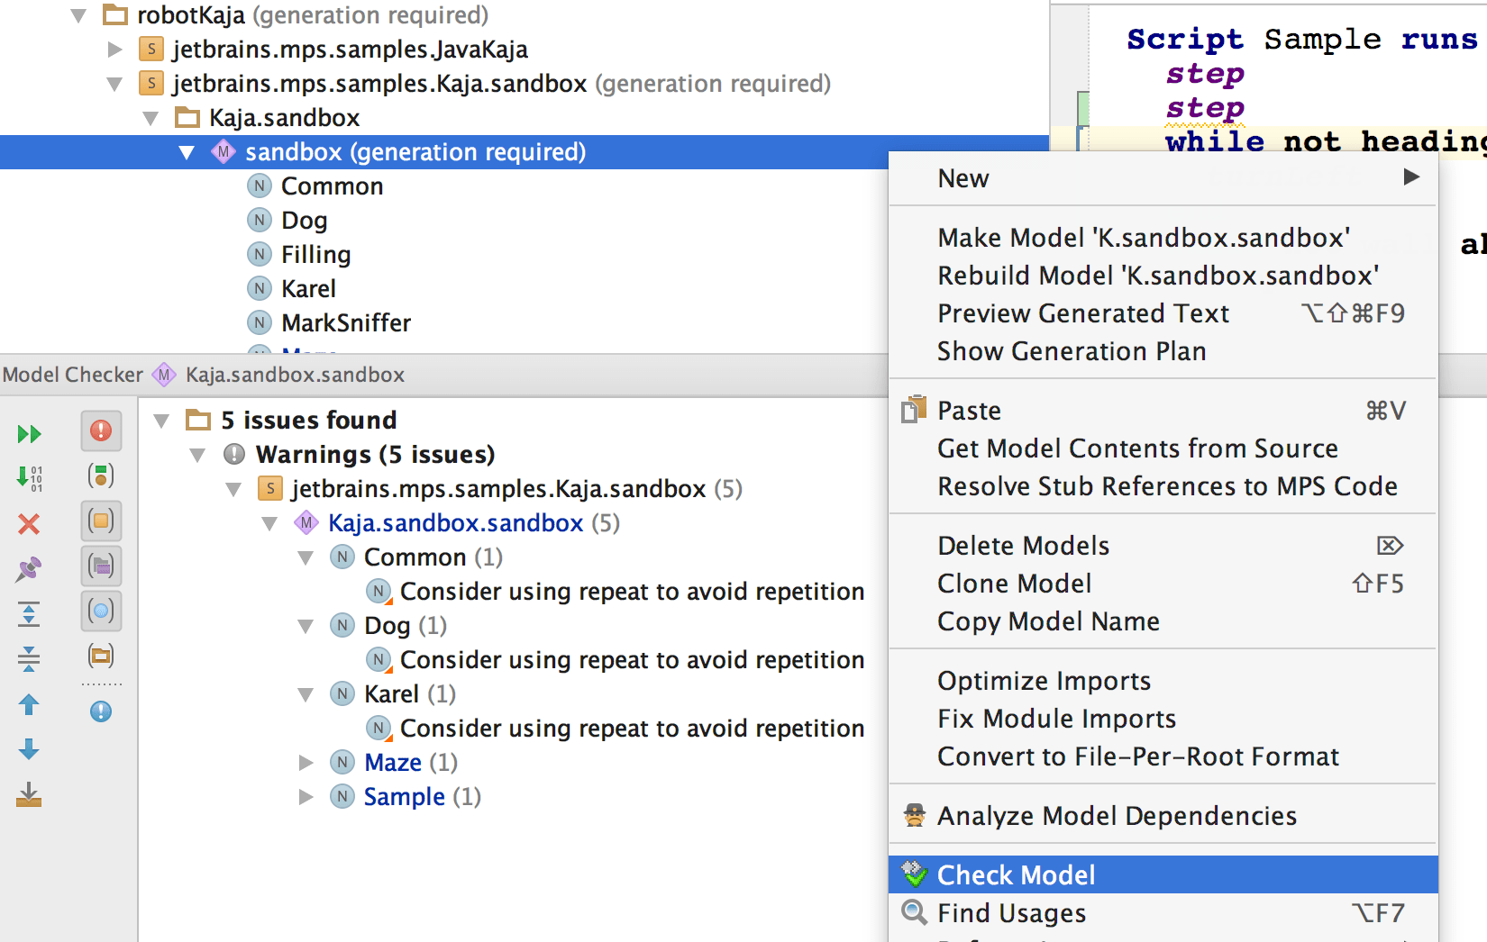Expand the jetbrains.mps.samples.JavaKaja tree node
This screenshot has height=942, width=1487.
(114, 50)
